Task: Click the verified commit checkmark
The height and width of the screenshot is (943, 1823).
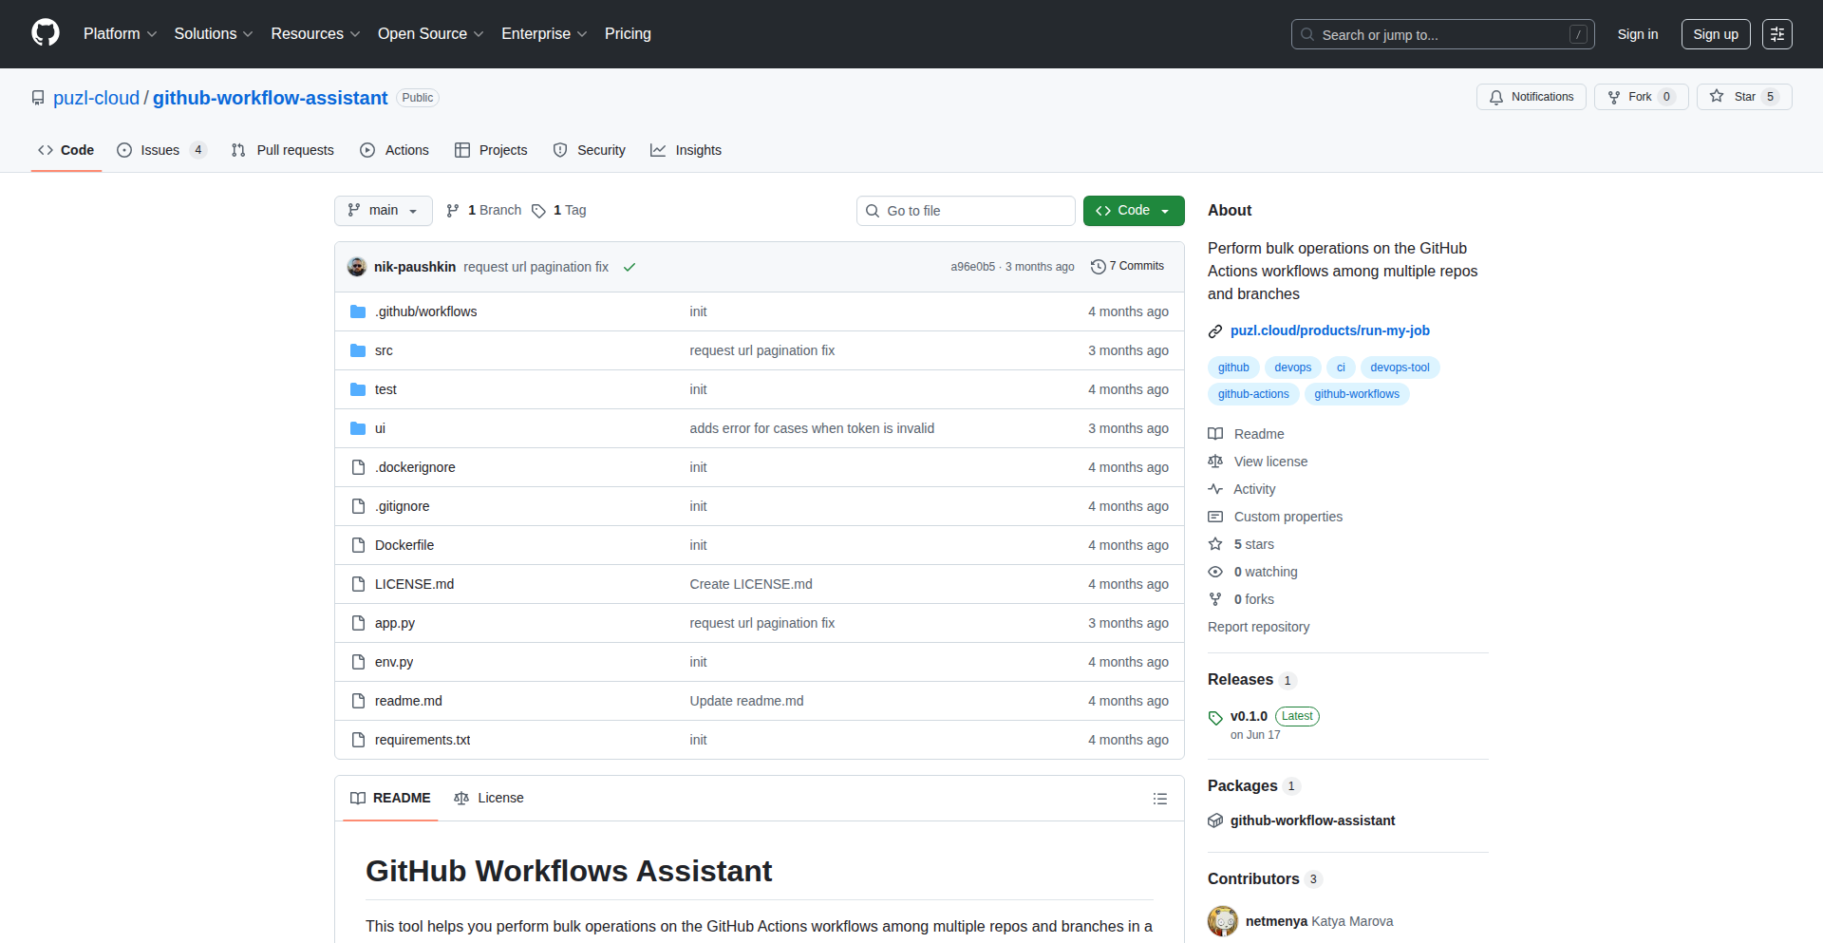Action: point(630,267)
